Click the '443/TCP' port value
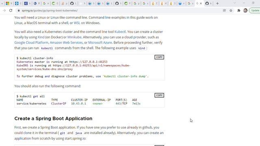 121,104
